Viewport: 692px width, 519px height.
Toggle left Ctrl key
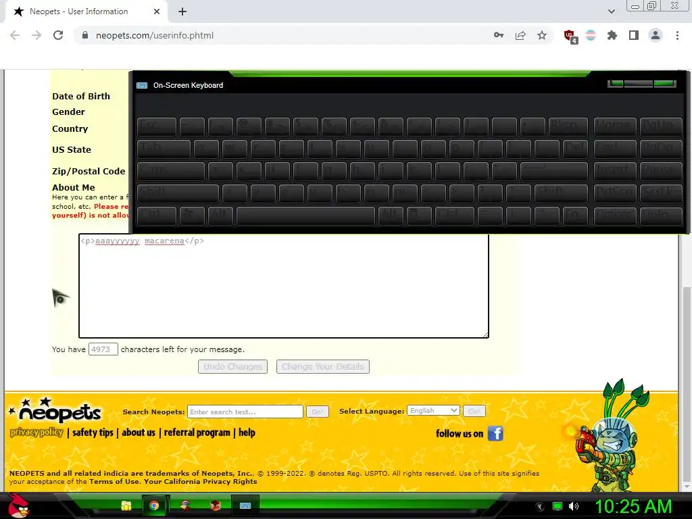point(157,216)
